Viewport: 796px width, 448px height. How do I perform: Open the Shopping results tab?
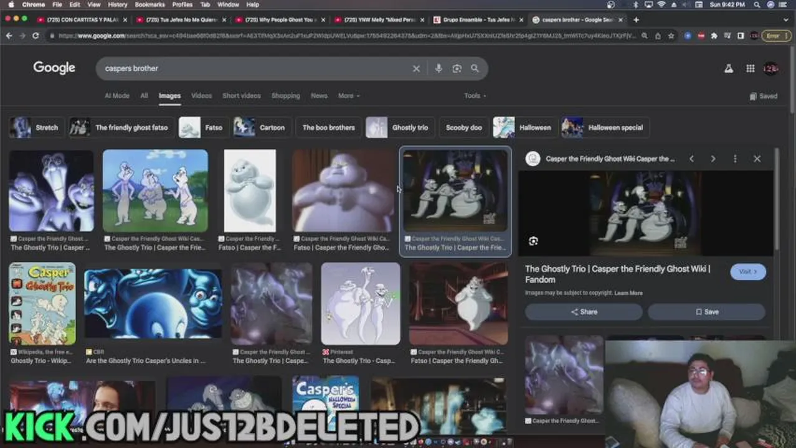point(285,96)
